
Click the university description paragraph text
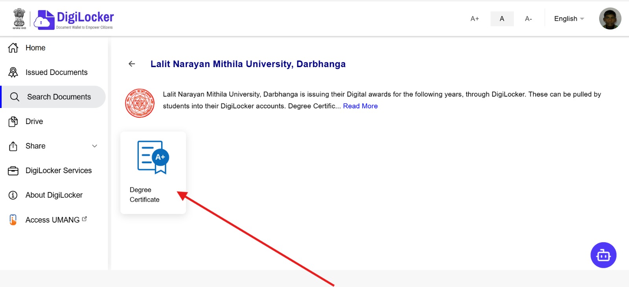(x=382, y=100)
